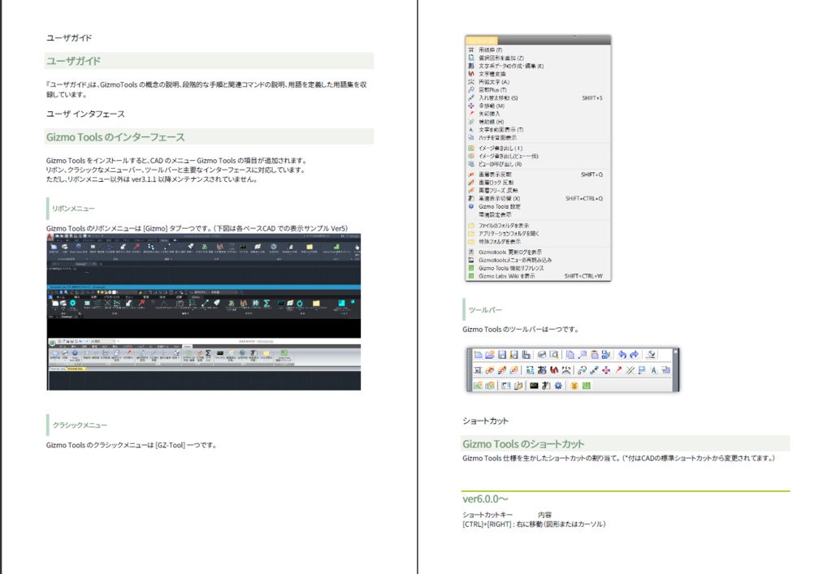
Task: Click the Redo icon on the Gizmo toolbar
Action: pyautogui.click(x=634, y=354)
